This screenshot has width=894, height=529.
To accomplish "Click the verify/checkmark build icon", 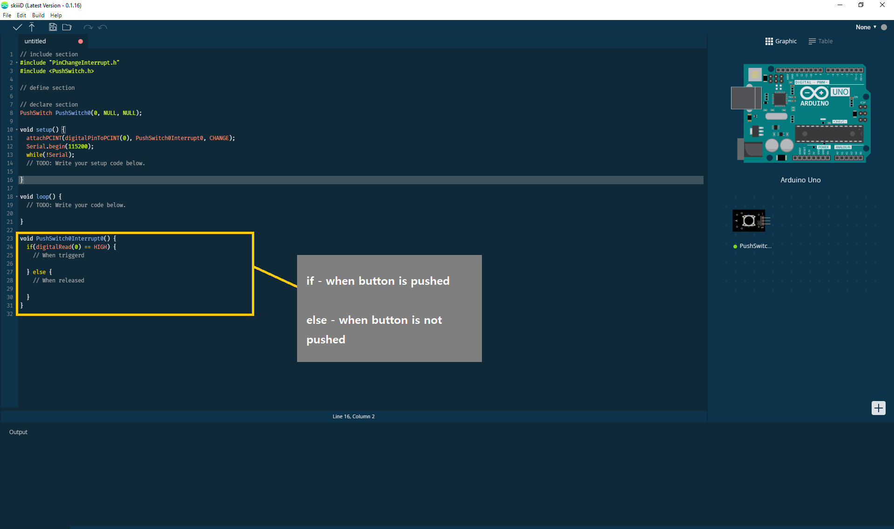I will (x=16, y=27).
